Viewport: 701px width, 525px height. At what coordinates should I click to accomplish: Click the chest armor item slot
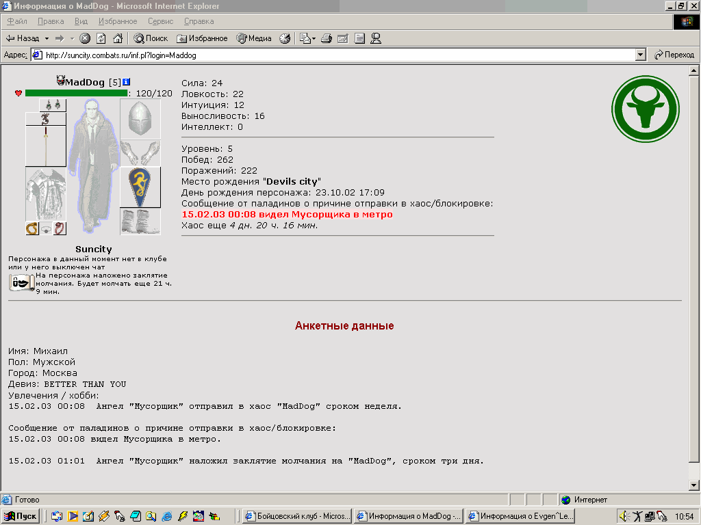pyautogui.click(x=46, y=193)
